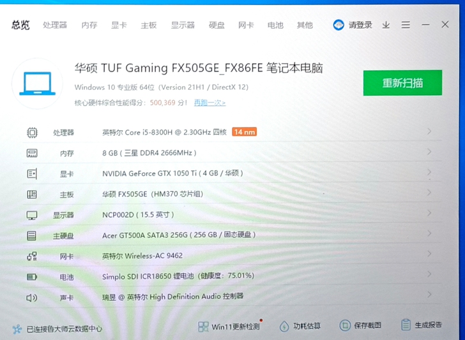This screenshot has height=340, width=465.
Task: Click Simplo SDI ICR18650 battery text
Action: click(178, 276)
